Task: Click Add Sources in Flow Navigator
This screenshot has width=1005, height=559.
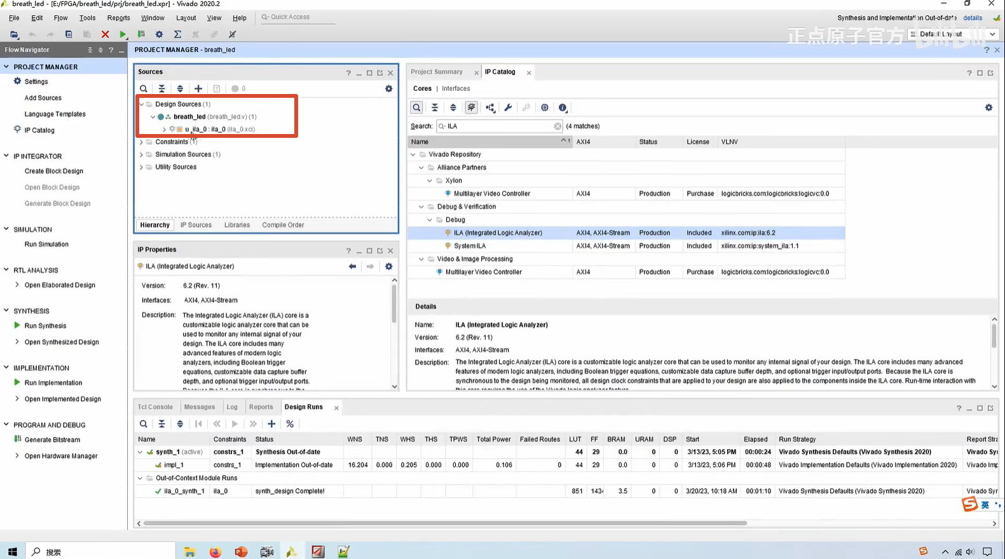Action: 43,98
